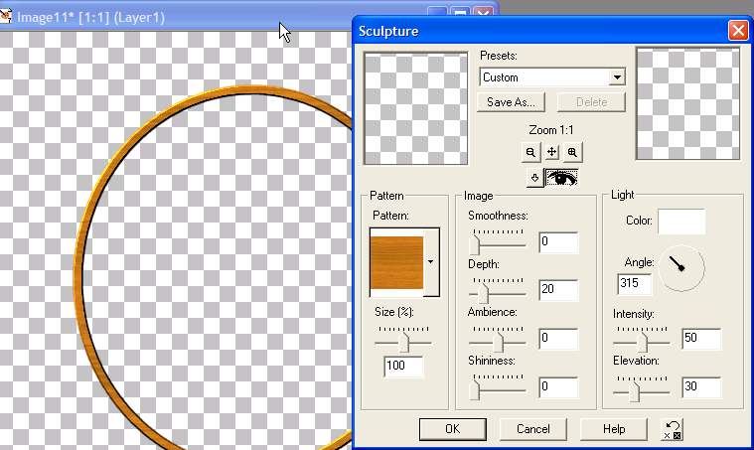
Task: Expand the wood pattern picker arrow
Action: click(x=431, y=262)
